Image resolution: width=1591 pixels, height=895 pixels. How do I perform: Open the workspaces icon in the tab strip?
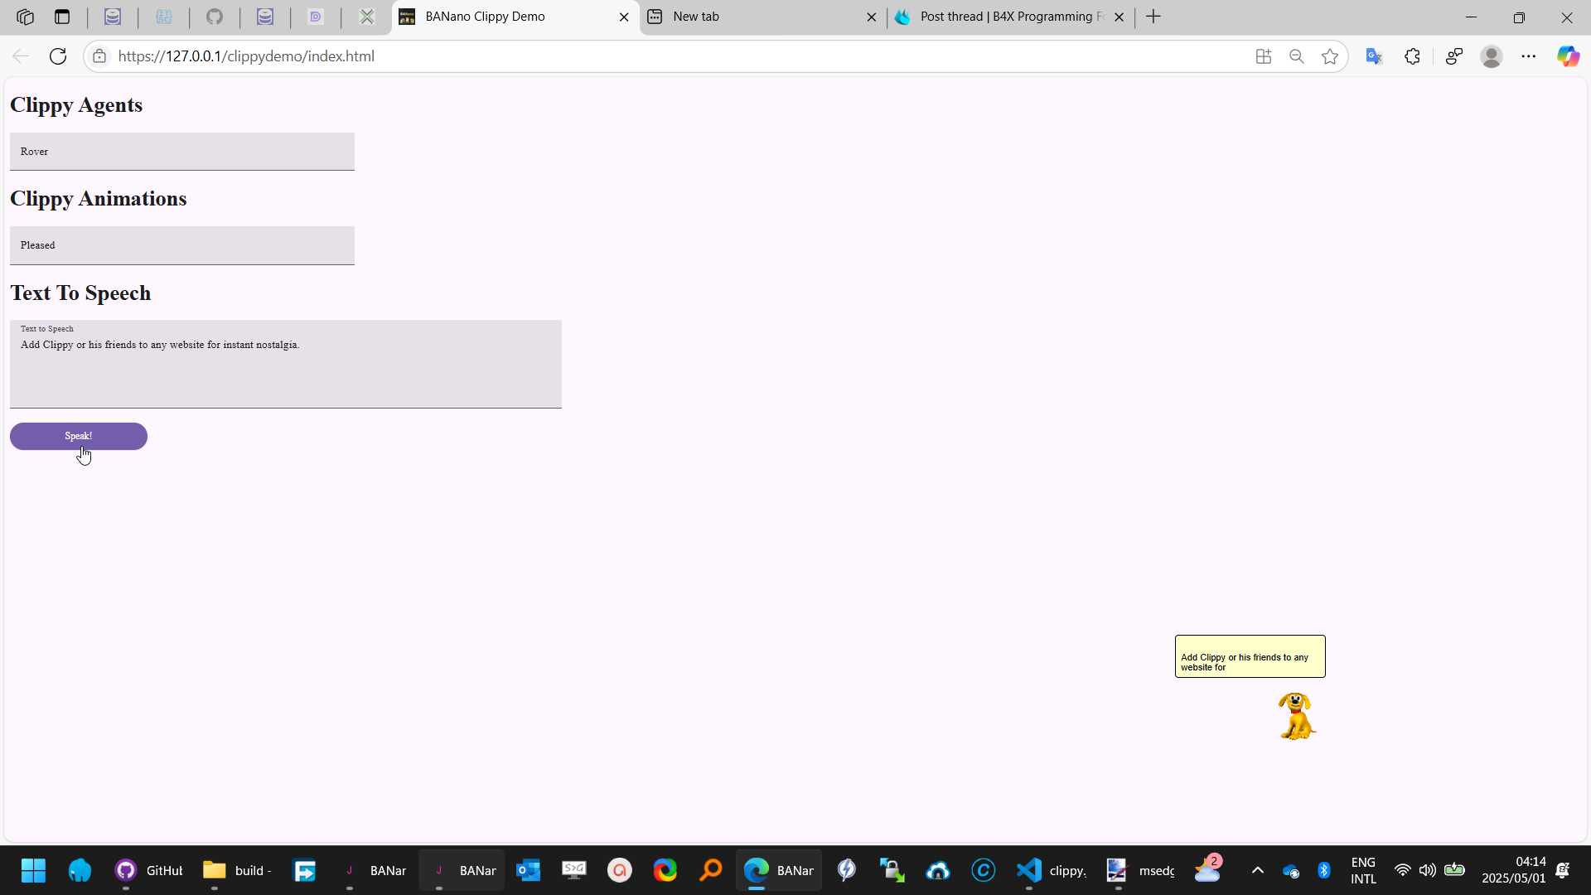coord(25,17)
